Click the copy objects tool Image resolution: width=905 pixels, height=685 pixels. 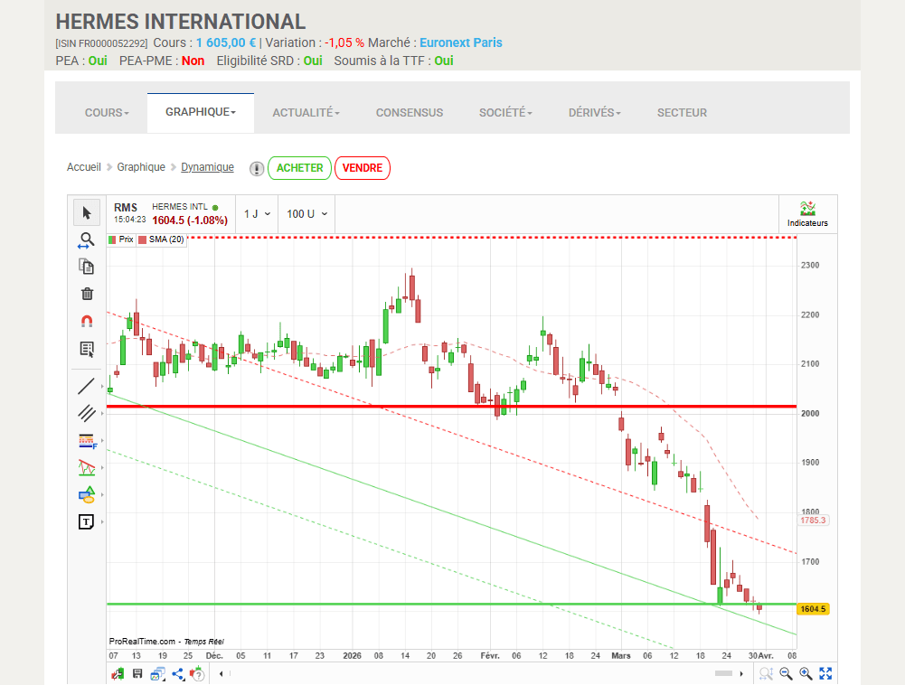[87, 267]
